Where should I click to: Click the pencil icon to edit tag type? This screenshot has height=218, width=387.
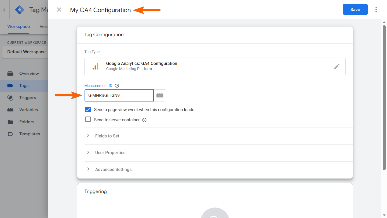coord(337,67)
